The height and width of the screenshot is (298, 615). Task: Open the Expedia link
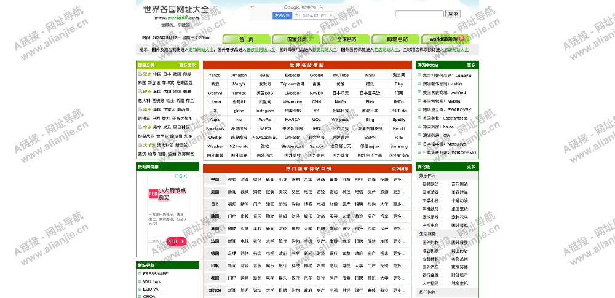click(292, 76)
